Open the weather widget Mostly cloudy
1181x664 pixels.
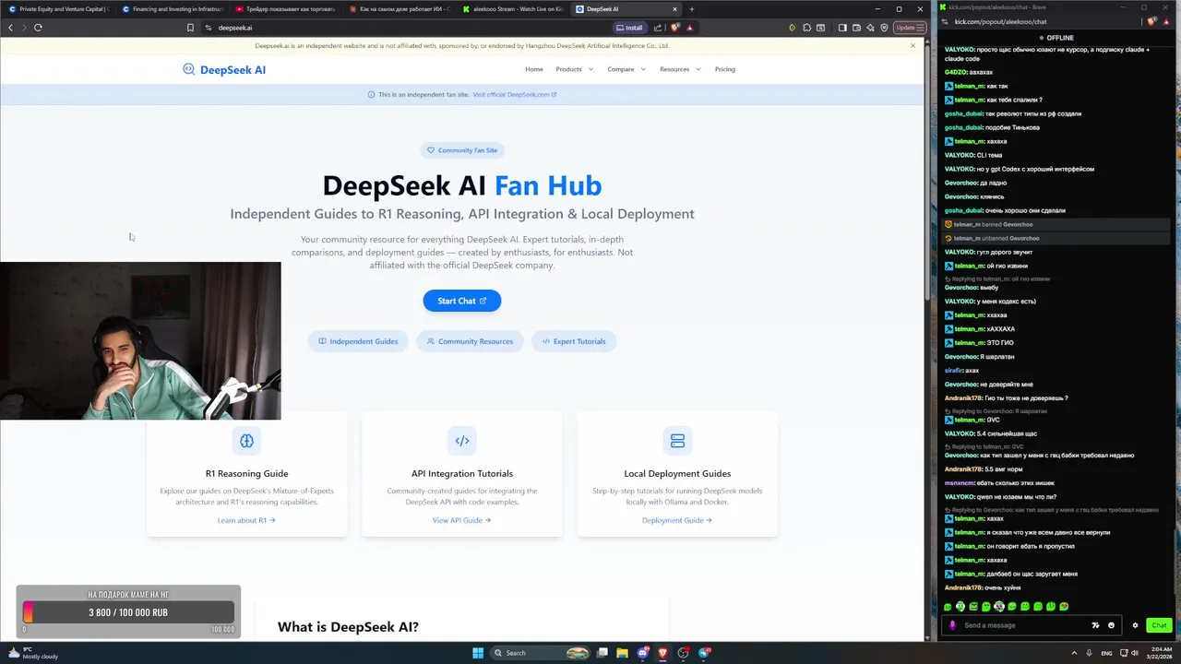click(32, 653)
